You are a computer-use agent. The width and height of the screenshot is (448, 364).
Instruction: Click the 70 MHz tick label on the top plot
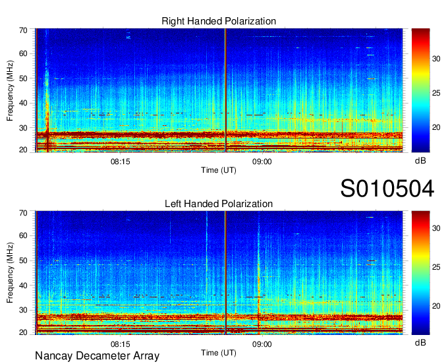[23, 30]
